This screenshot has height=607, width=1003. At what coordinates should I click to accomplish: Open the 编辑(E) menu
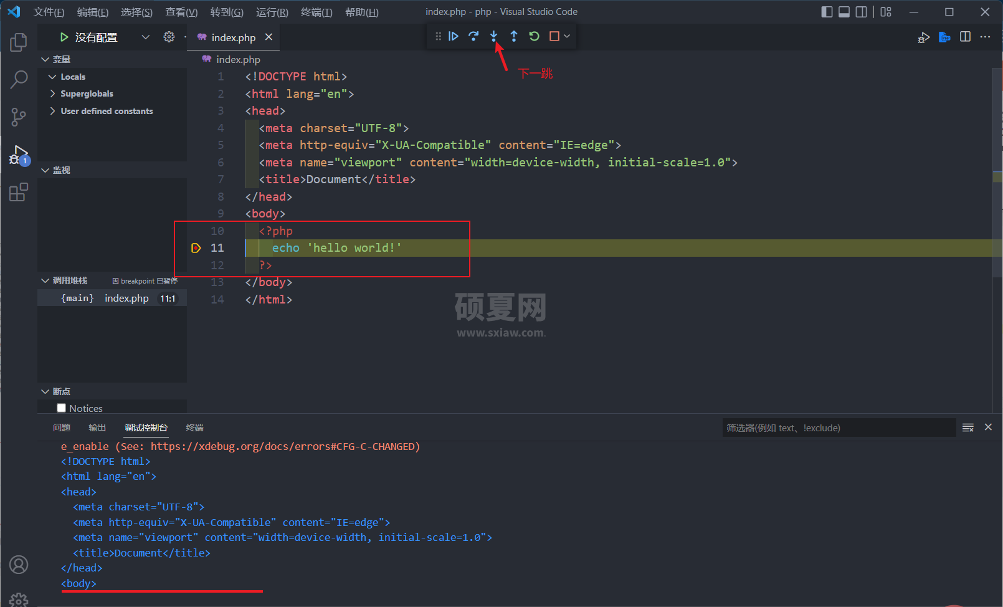pos(93,12)
